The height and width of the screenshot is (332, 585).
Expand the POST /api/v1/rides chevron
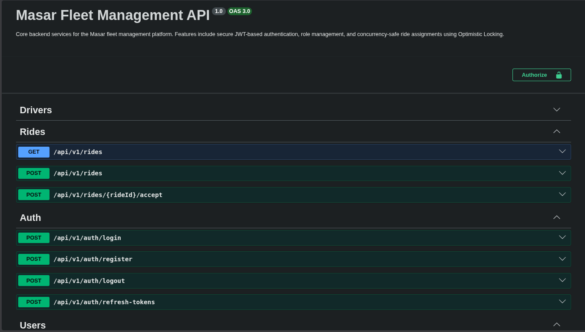tap(562, 173)
